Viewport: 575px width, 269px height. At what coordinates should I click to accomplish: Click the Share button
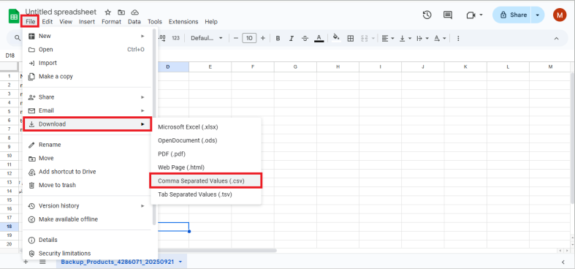point(512,15)
